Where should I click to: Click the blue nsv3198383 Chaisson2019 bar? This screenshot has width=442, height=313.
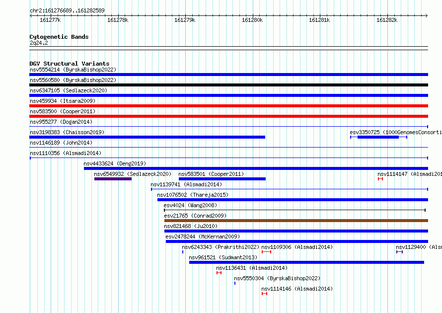tap(147, 137)
